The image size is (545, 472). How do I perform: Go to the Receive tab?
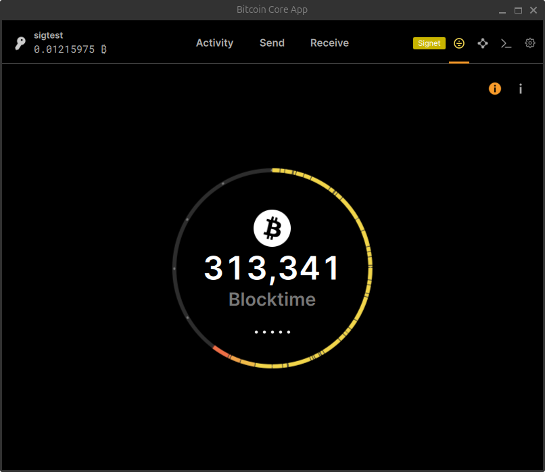click(329, 43)
